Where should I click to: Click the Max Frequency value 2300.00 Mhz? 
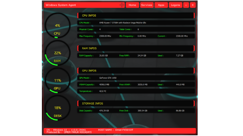tap(105, 36)
